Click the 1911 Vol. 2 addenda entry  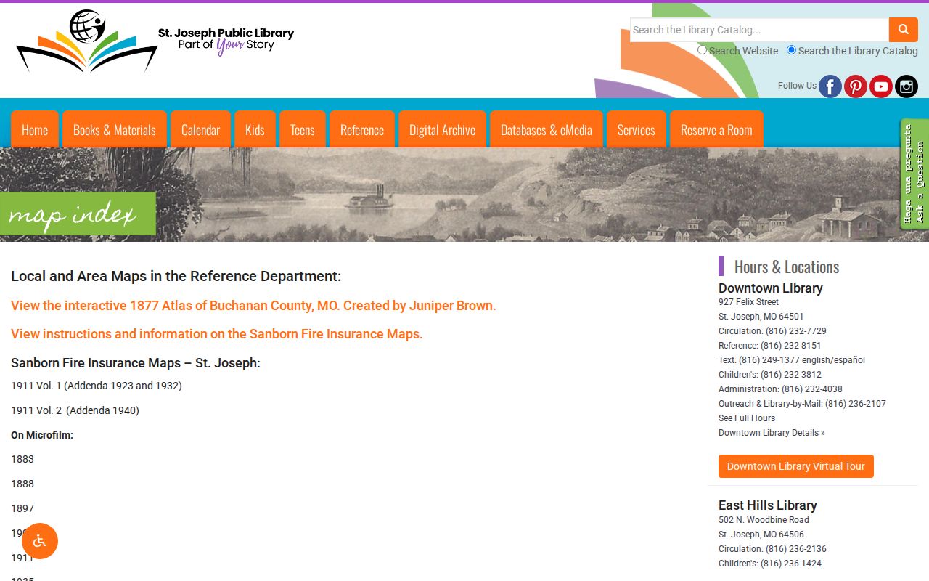tap(75, 410)
